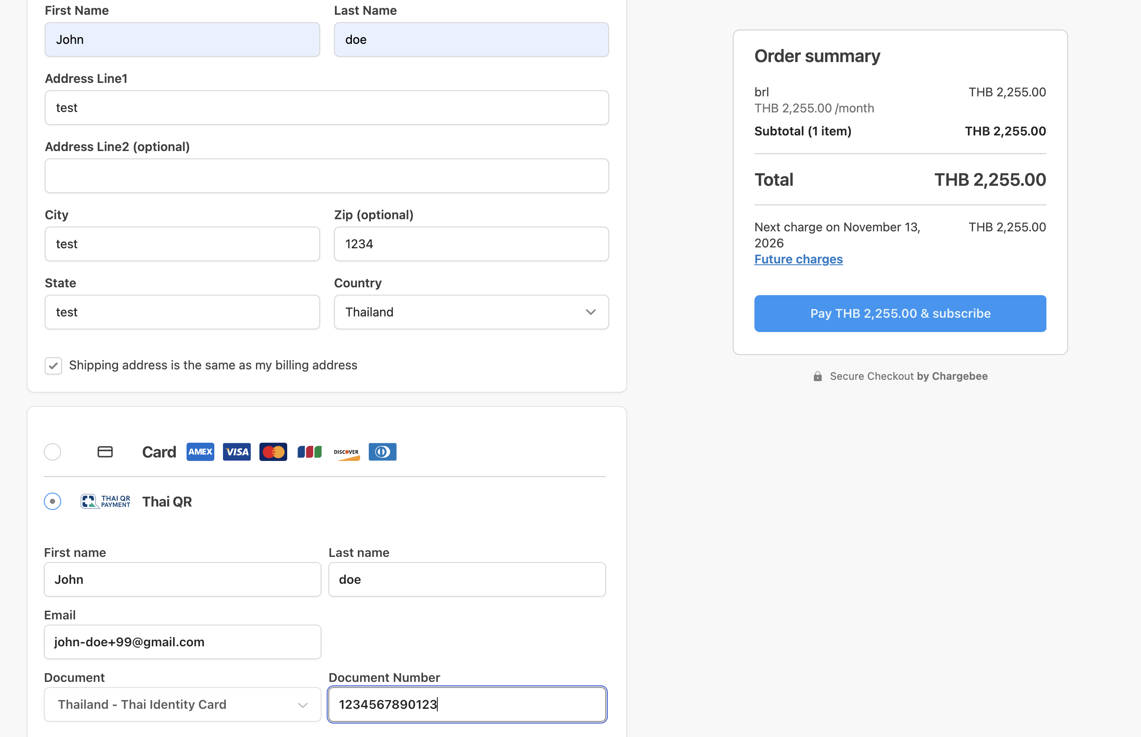This screenshot has width=1141, height=737.
Task: Click the City input field
Action: click(x=182, y=243)
